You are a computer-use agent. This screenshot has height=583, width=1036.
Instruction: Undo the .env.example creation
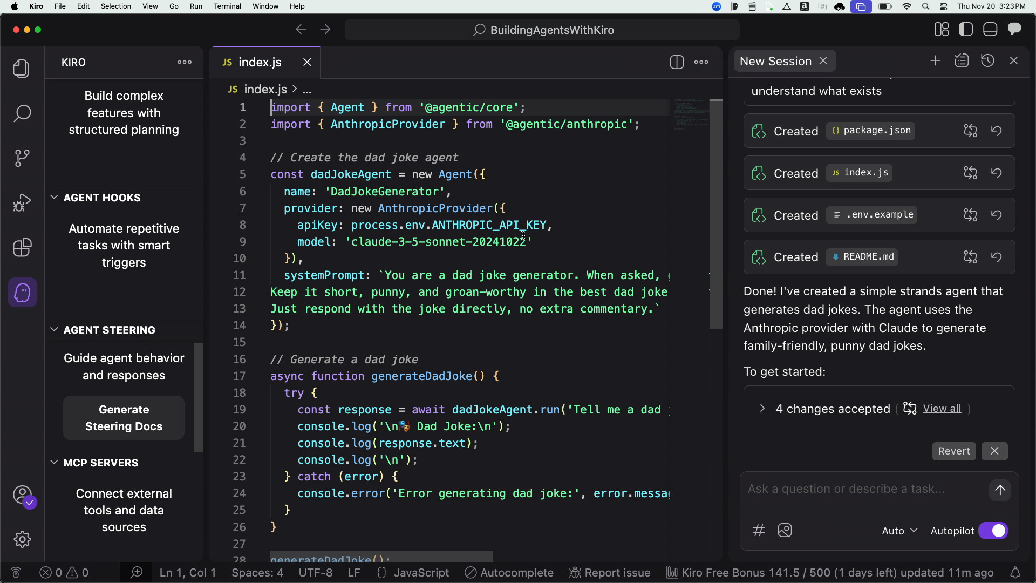(997, 215)
